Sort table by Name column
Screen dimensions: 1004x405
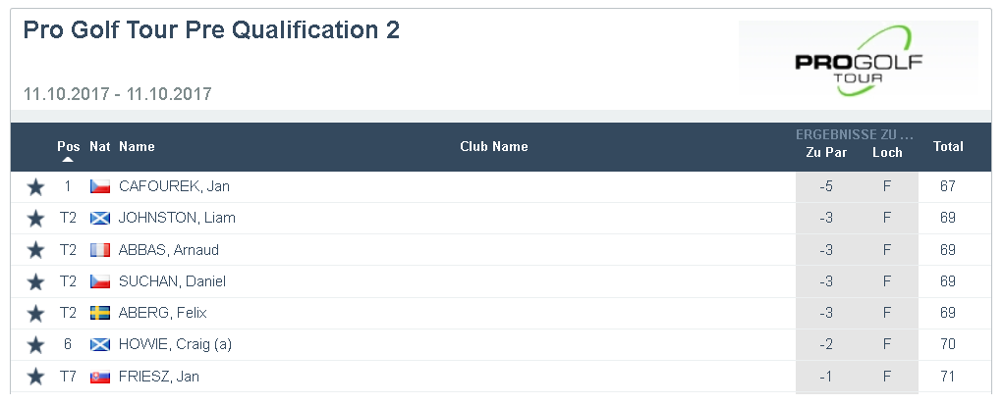click(x=137, y=146)
